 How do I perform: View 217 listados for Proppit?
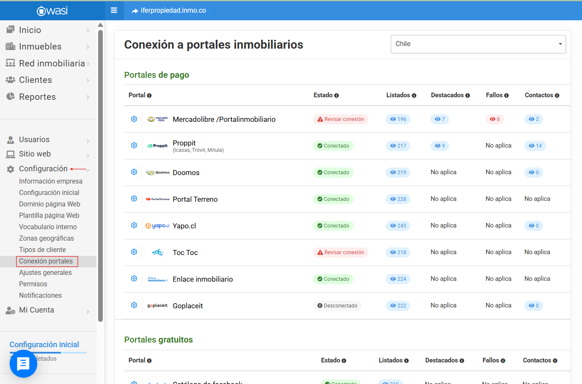[398, 146]
